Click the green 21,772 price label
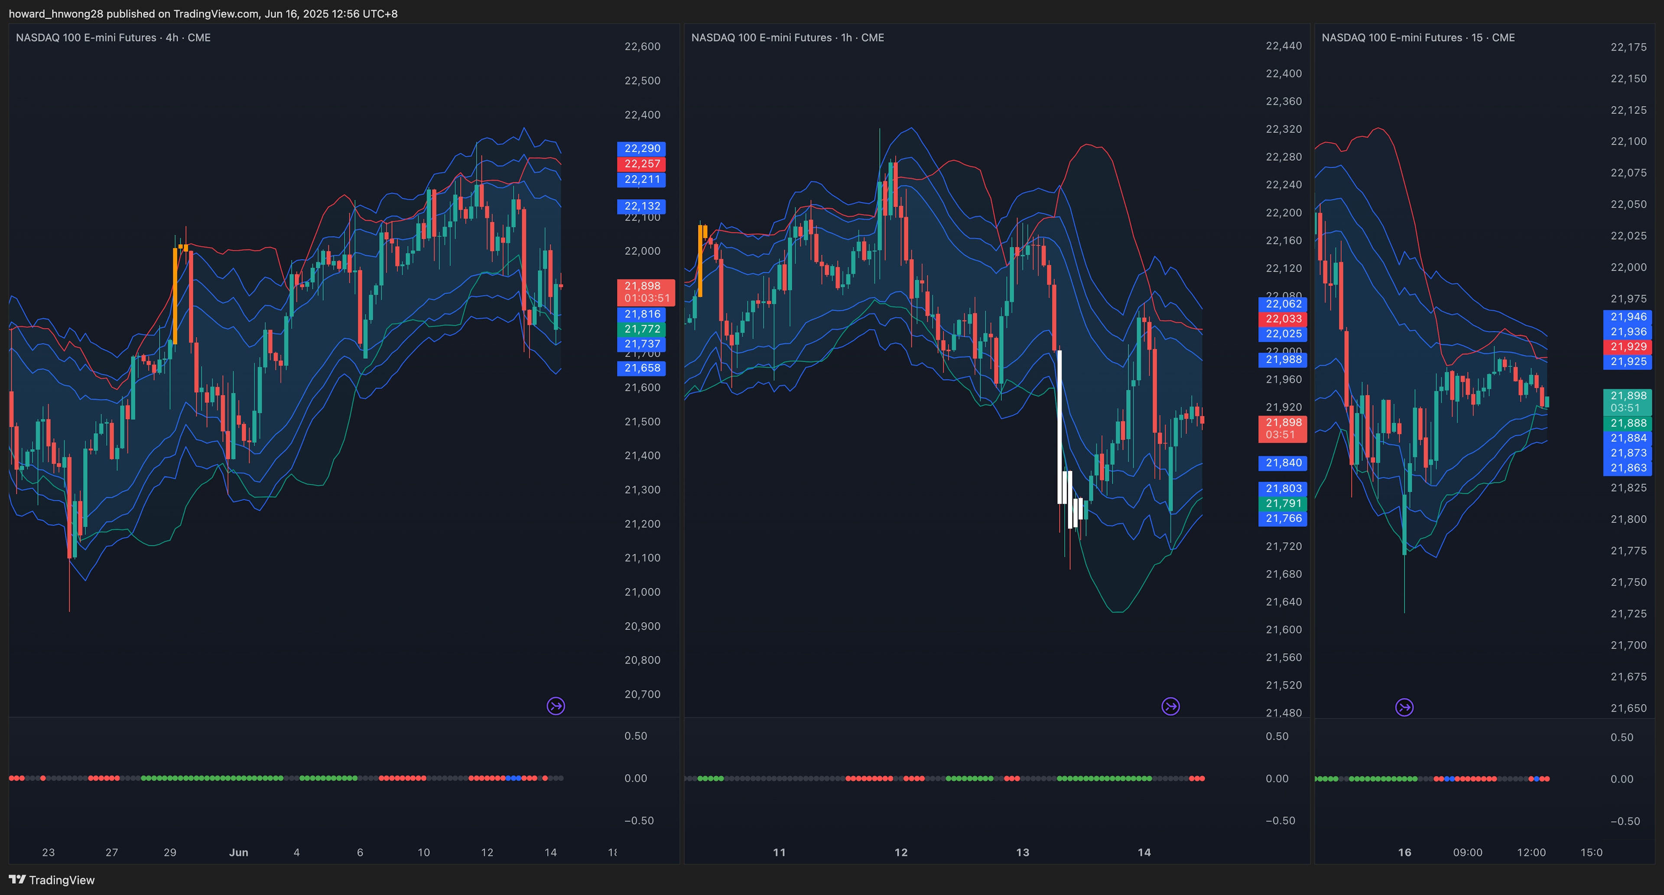Image resolution: width=1664 pixels, height=895 pixels. [641, 329]
